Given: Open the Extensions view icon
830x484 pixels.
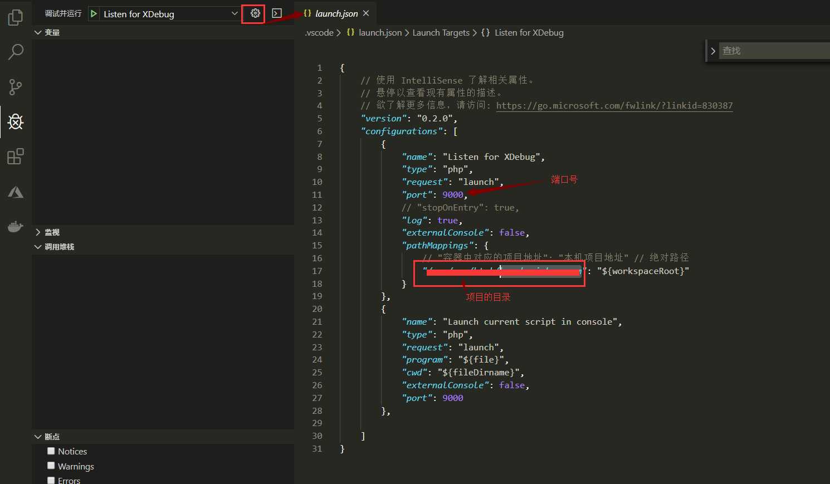Looking at the screenshot, I should 16,157.
